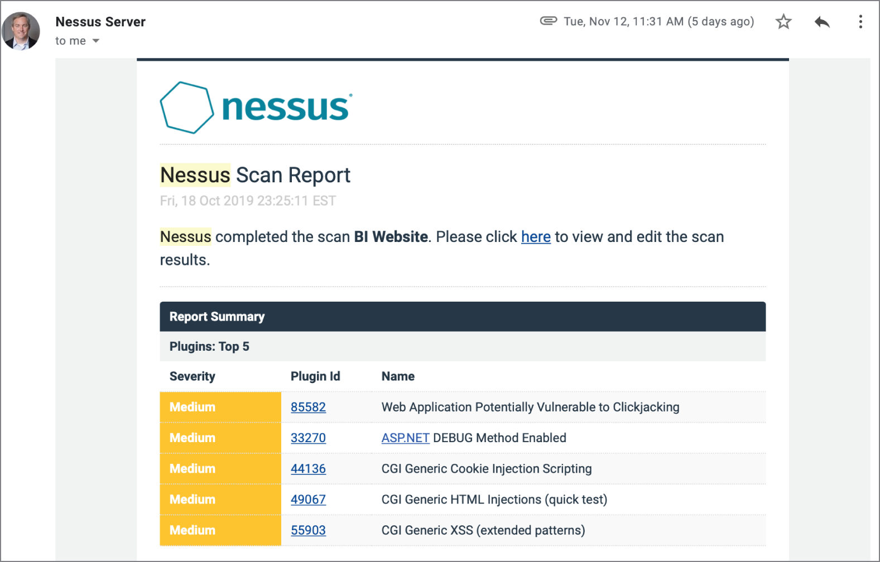Click 'Plugins: Top 5' row
The width and height of the screenshot is (880, 562).
(463, 346)
